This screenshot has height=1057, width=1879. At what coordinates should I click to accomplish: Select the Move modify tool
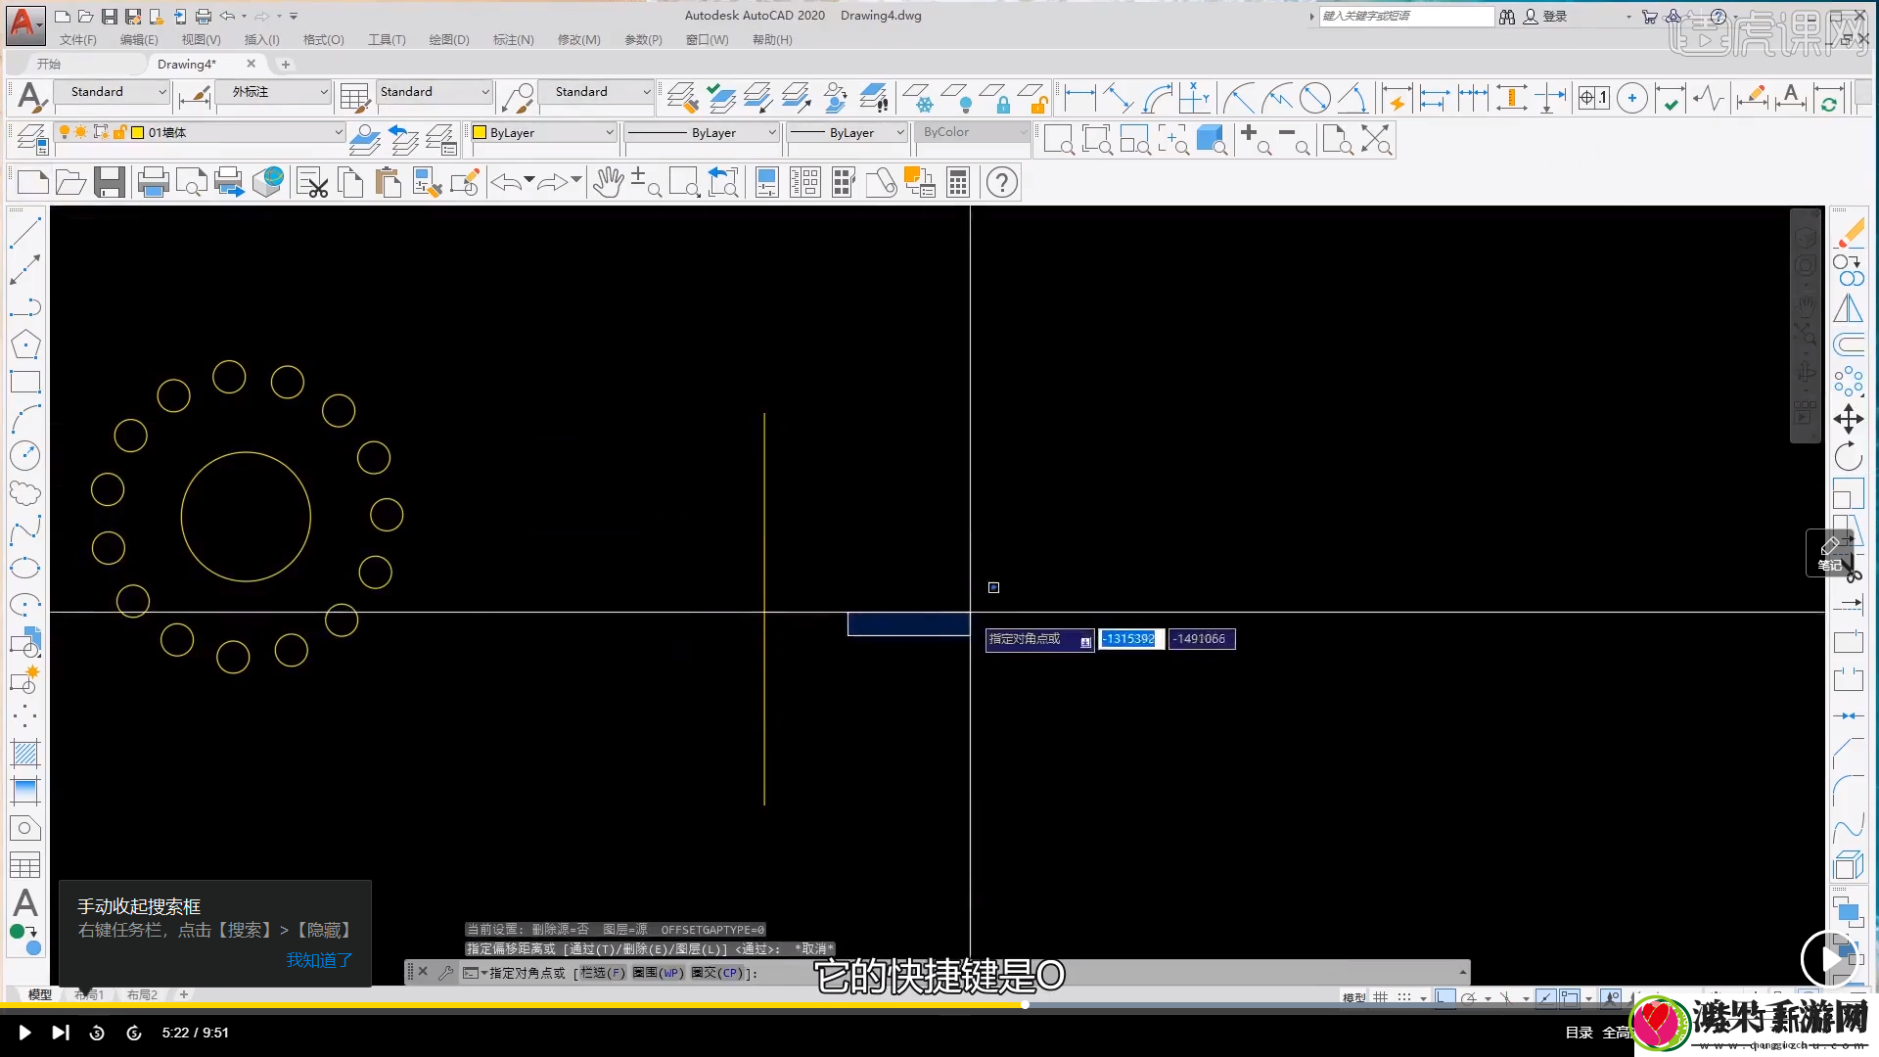point(1849,419)
